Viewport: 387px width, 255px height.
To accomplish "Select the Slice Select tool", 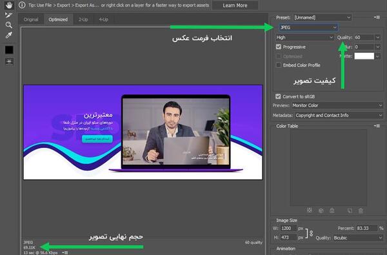I will 8,15.
